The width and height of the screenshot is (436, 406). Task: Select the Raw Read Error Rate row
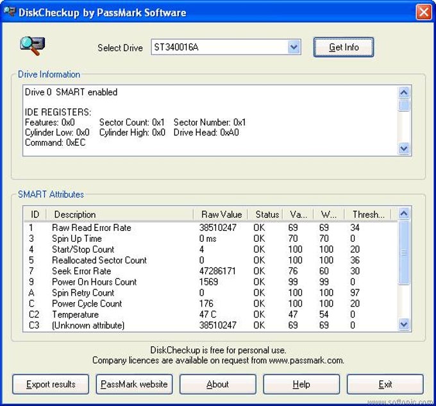(211, 228)
